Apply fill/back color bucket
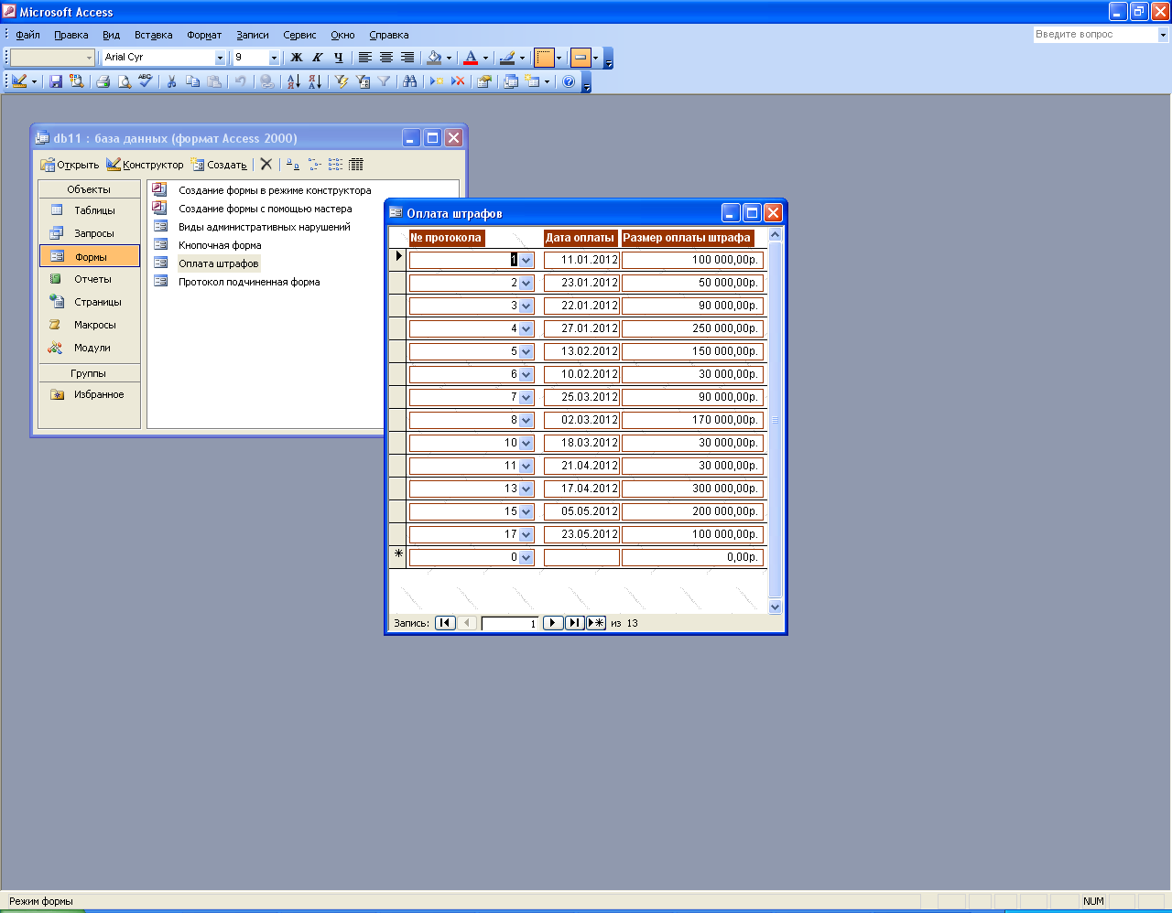1172x913 pixels. tap(434, 58)
